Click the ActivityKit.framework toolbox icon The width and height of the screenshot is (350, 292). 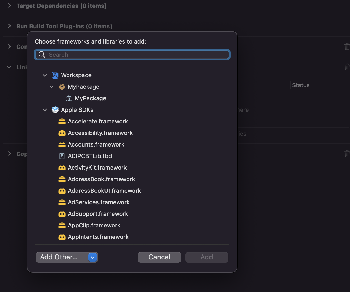(x=62, y=168)
